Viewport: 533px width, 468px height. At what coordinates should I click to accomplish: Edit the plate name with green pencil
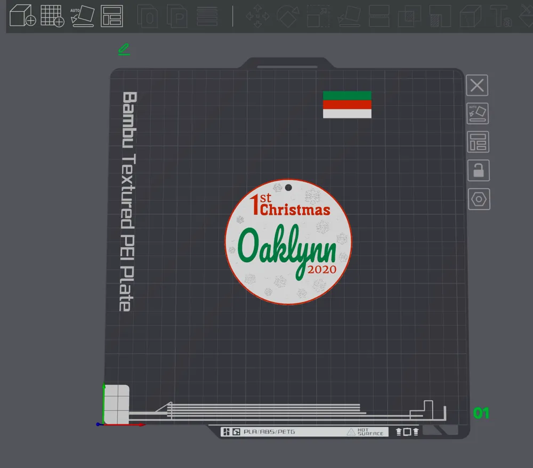124,49
